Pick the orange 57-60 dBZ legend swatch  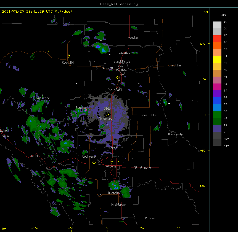pos(217,45)
